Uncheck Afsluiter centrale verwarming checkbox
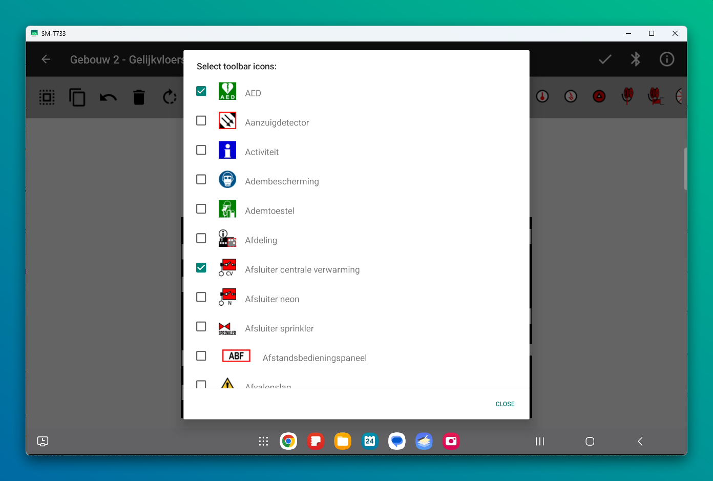713x481 pixels. 201,268
